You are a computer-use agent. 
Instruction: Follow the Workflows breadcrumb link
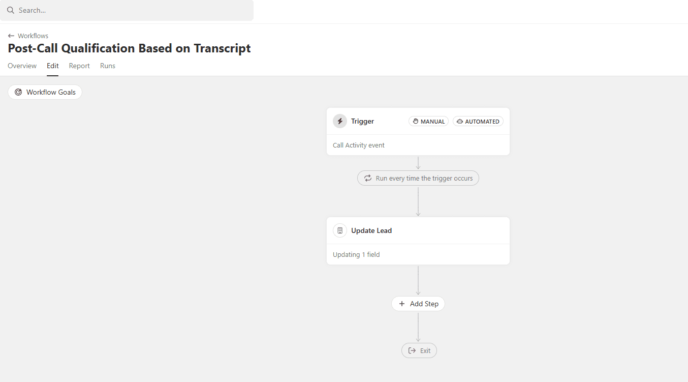tap(33, 36)
